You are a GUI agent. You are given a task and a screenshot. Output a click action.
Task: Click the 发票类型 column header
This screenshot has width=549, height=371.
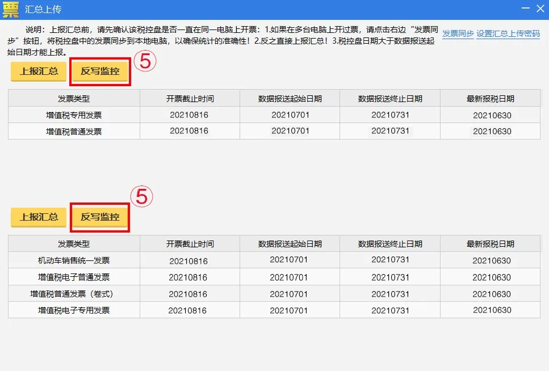[74, 98]
